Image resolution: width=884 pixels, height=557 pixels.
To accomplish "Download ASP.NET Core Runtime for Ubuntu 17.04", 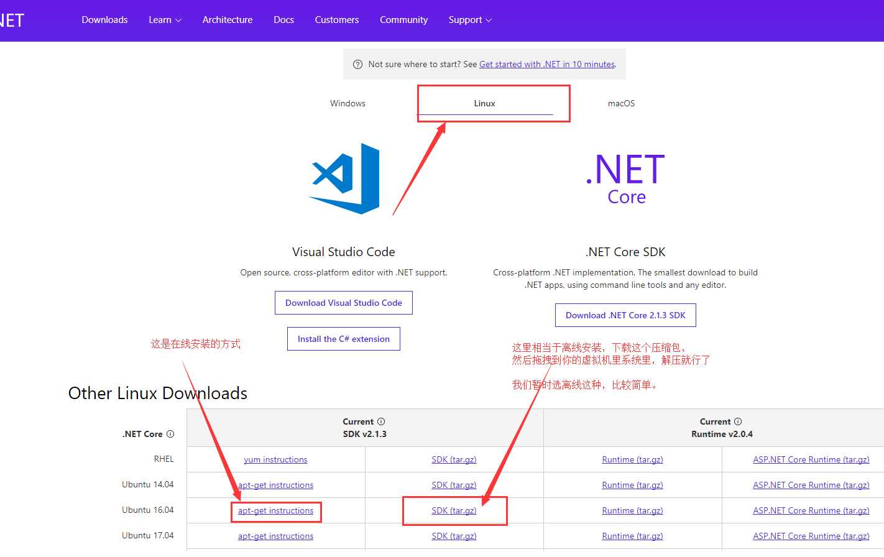I will pyautogui.click(x=811, y=536).
